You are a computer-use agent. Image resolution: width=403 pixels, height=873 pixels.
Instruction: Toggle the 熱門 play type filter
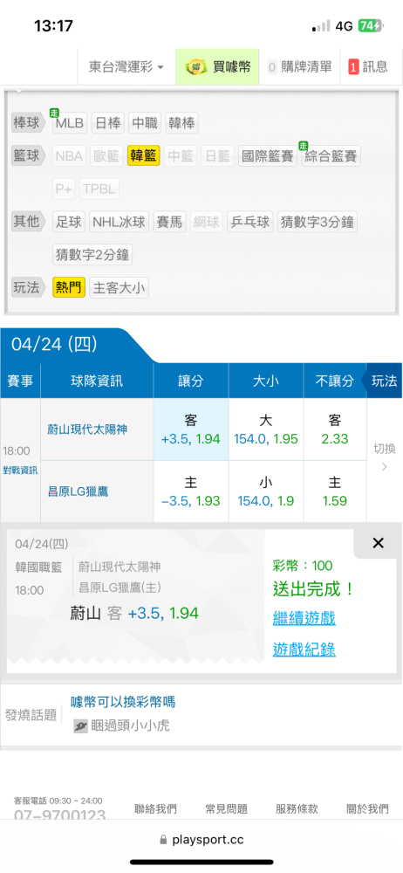[69, 288]
